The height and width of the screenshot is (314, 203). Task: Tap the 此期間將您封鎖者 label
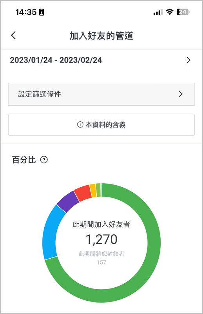point(101,254)
